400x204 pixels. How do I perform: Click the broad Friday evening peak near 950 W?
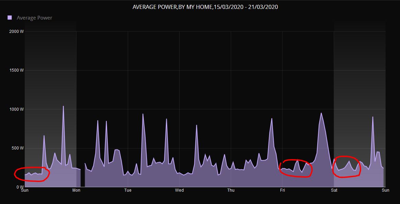coord(321,113)
